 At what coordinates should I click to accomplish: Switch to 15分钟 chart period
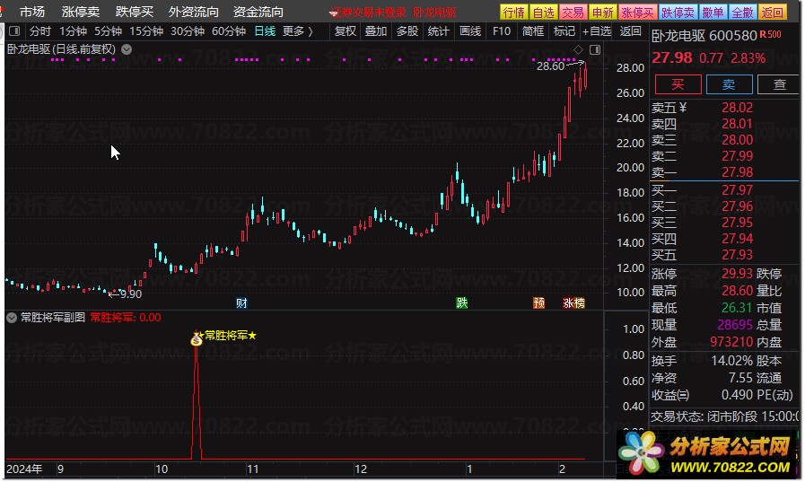[x=146, y=31]
